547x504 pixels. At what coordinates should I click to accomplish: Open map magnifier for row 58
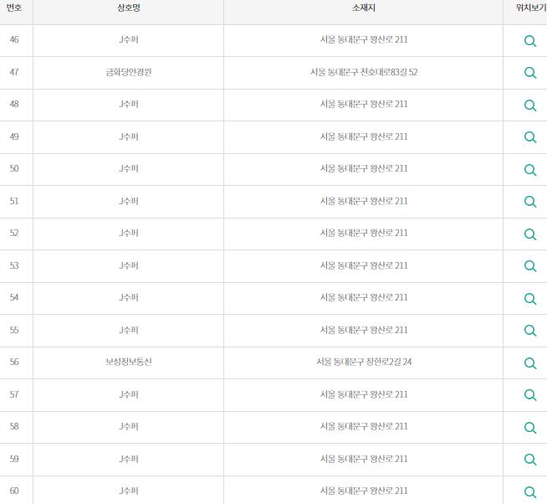pos(530,428)
